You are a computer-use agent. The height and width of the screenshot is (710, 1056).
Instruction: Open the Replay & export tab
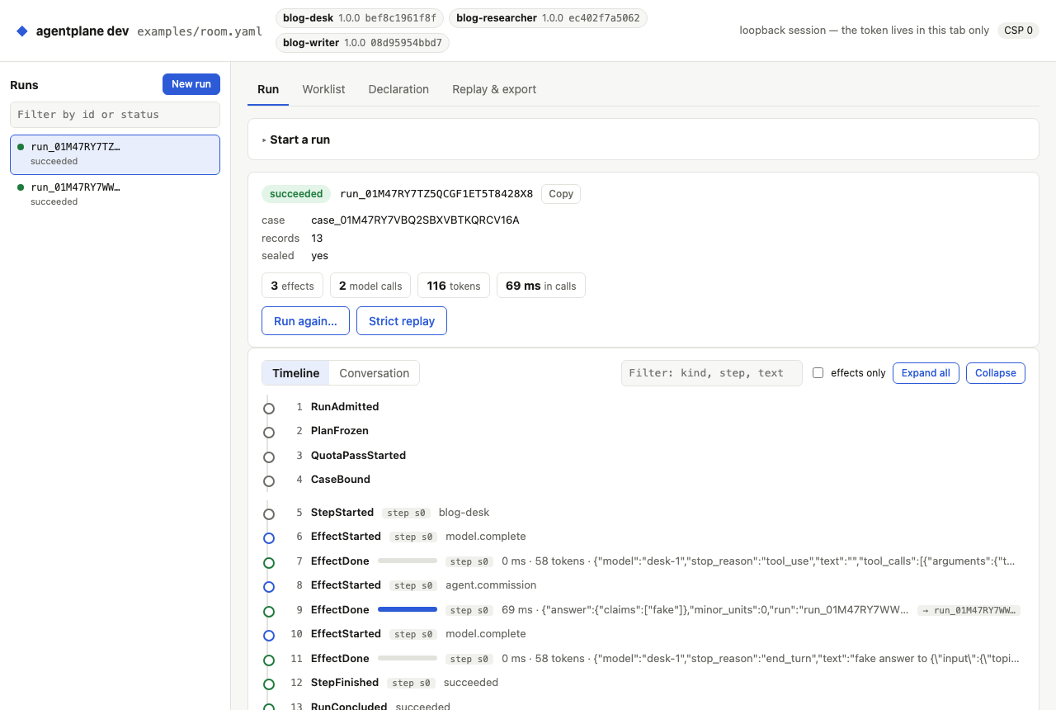[x=494, y=89]
